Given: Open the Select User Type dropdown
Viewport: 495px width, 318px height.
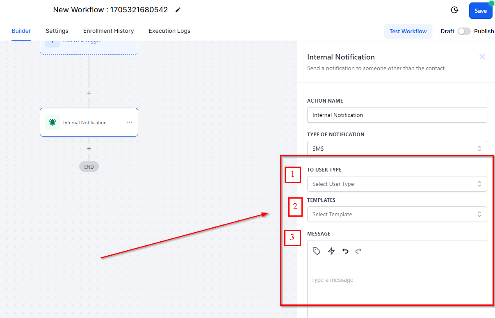Looking at the screenshot, I should 397,184.
